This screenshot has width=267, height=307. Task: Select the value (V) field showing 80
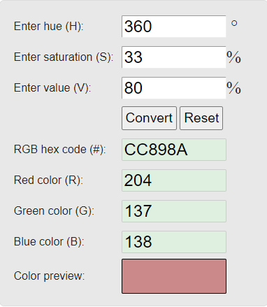(174, 88)
